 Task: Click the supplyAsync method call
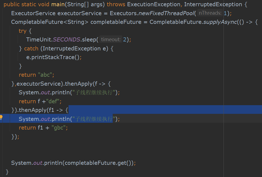tap(220, 22)
